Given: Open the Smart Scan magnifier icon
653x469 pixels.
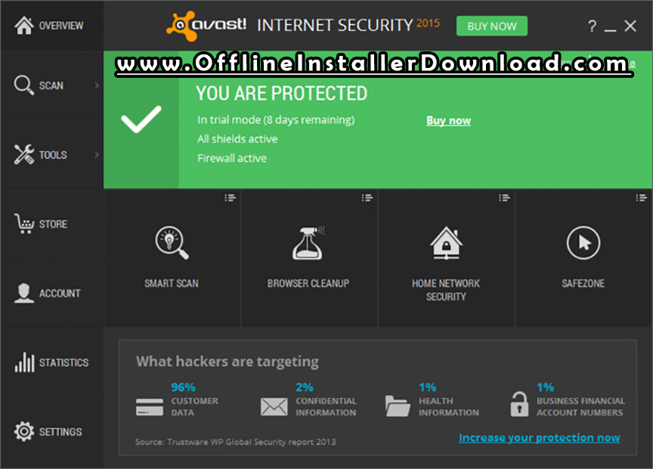Looking at the screenshot, I should 172,242.
